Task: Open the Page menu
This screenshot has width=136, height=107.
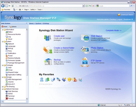Action: point(27,10)
